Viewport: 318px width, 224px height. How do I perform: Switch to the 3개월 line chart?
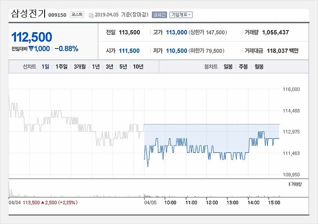click(79, 67)
